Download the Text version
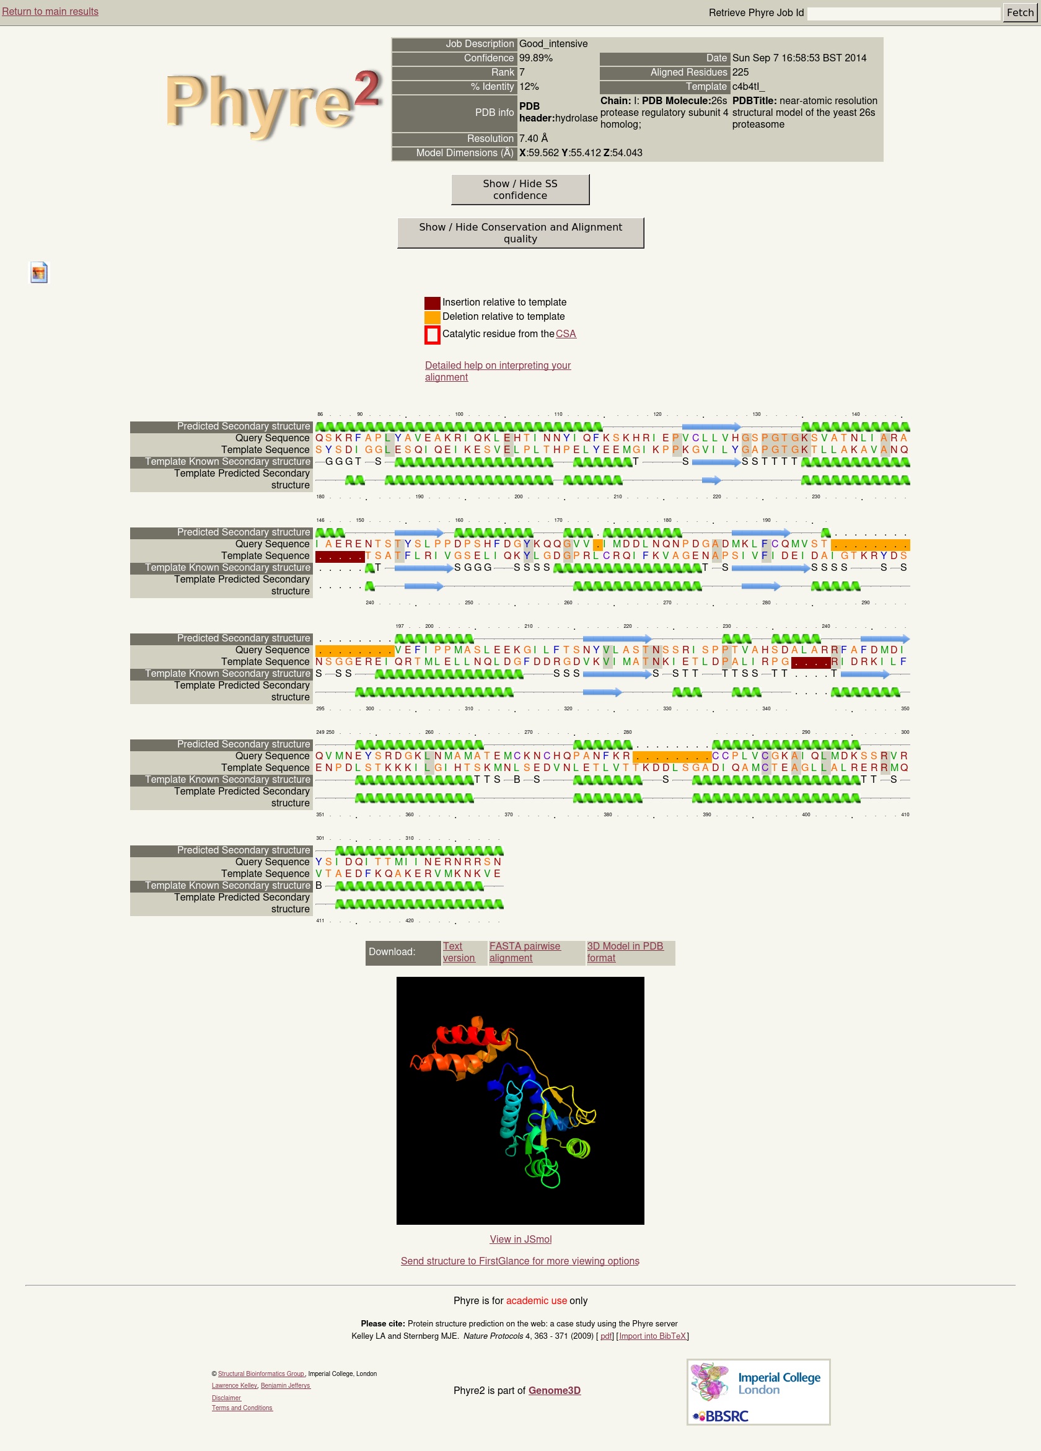The height and width of the screenshot is (1451, 1041). pos(459,952)
